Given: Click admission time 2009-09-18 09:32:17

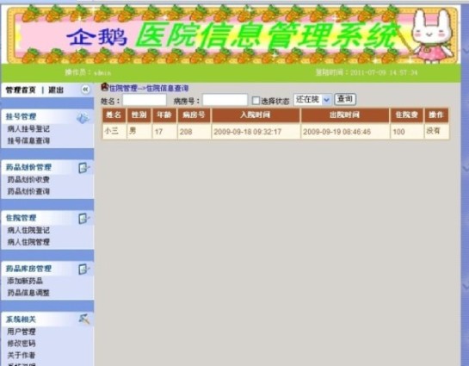Looking at the screenshot, I should click(x=256, y=131).
